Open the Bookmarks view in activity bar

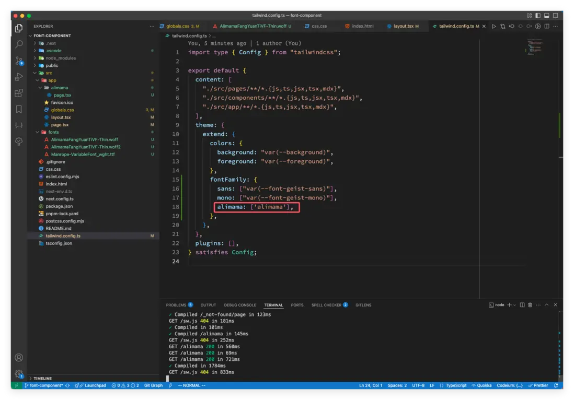19,109
